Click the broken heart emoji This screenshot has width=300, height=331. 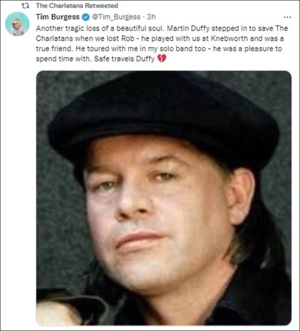click(x=162, y=58)
